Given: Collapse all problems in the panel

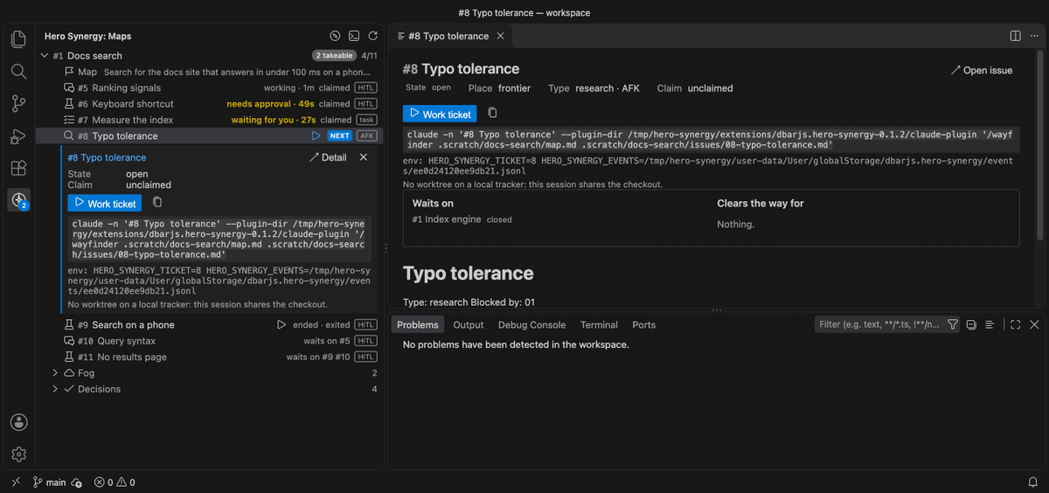Looking at the screenshot, I should (x=971, y=324).
